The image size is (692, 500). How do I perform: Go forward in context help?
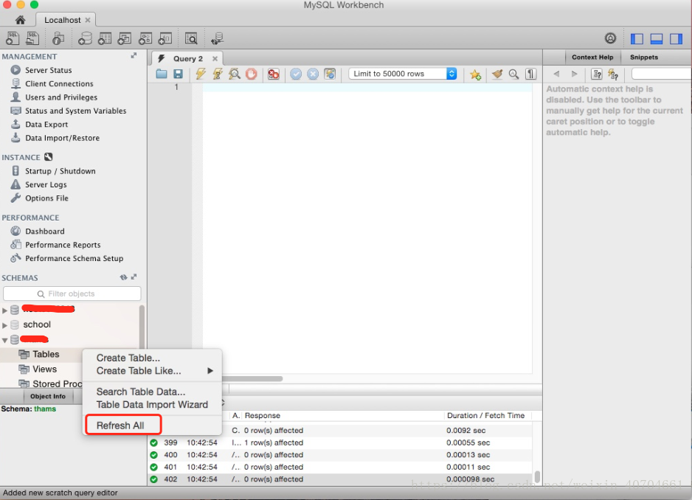click(574, 74)
